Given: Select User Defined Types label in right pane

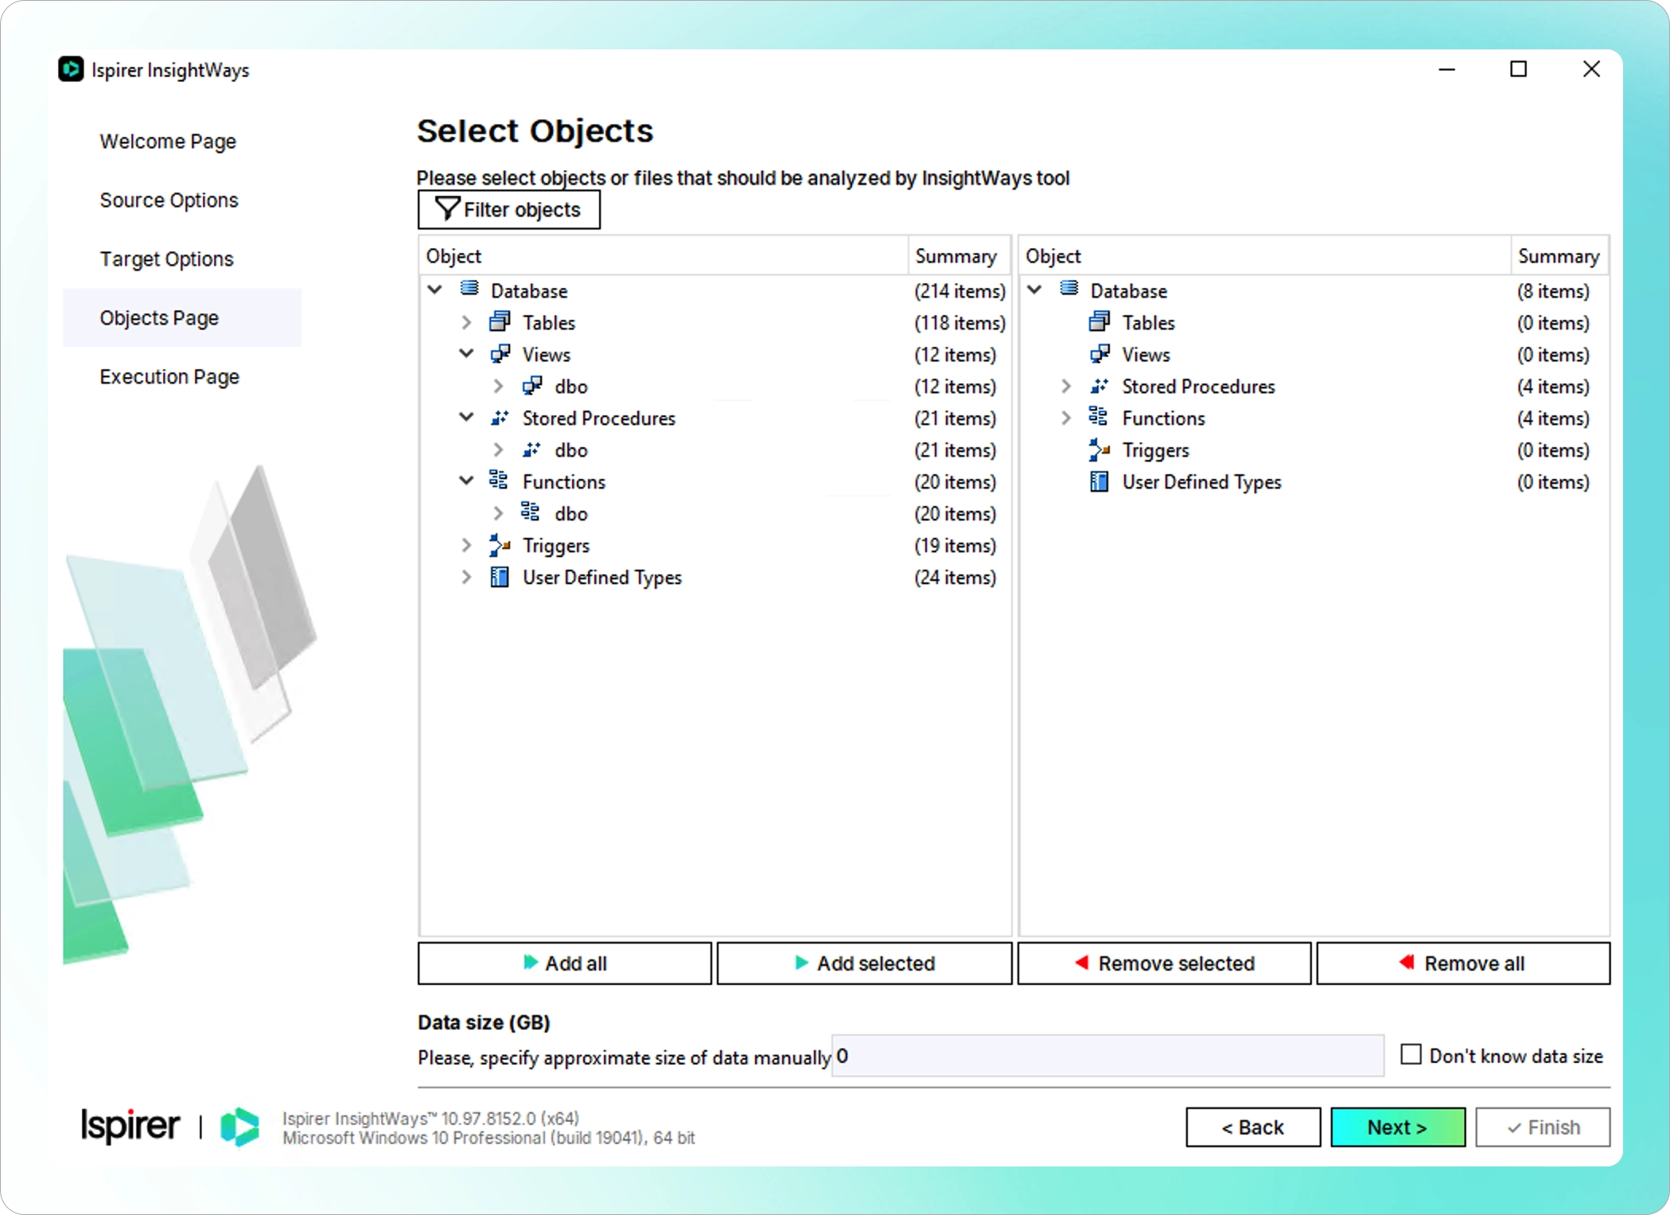Looking at the screenshot, I should pyautogui.click(x=1201, y=481).
